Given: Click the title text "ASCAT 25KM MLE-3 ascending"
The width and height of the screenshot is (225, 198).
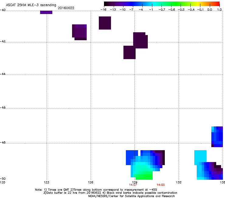Looking at the screenshot, I should point(31,5).
